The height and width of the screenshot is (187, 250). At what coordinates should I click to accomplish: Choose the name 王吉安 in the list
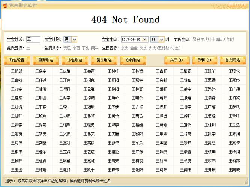(113, 161)
